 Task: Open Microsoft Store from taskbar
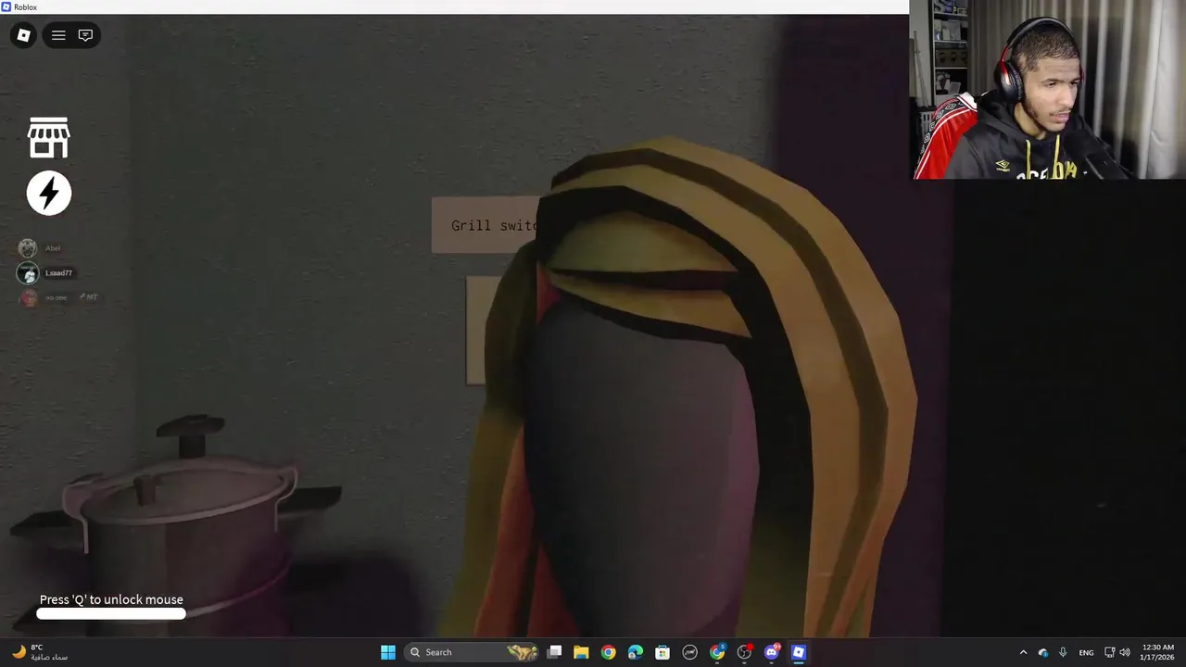click(x=662, y=652)
